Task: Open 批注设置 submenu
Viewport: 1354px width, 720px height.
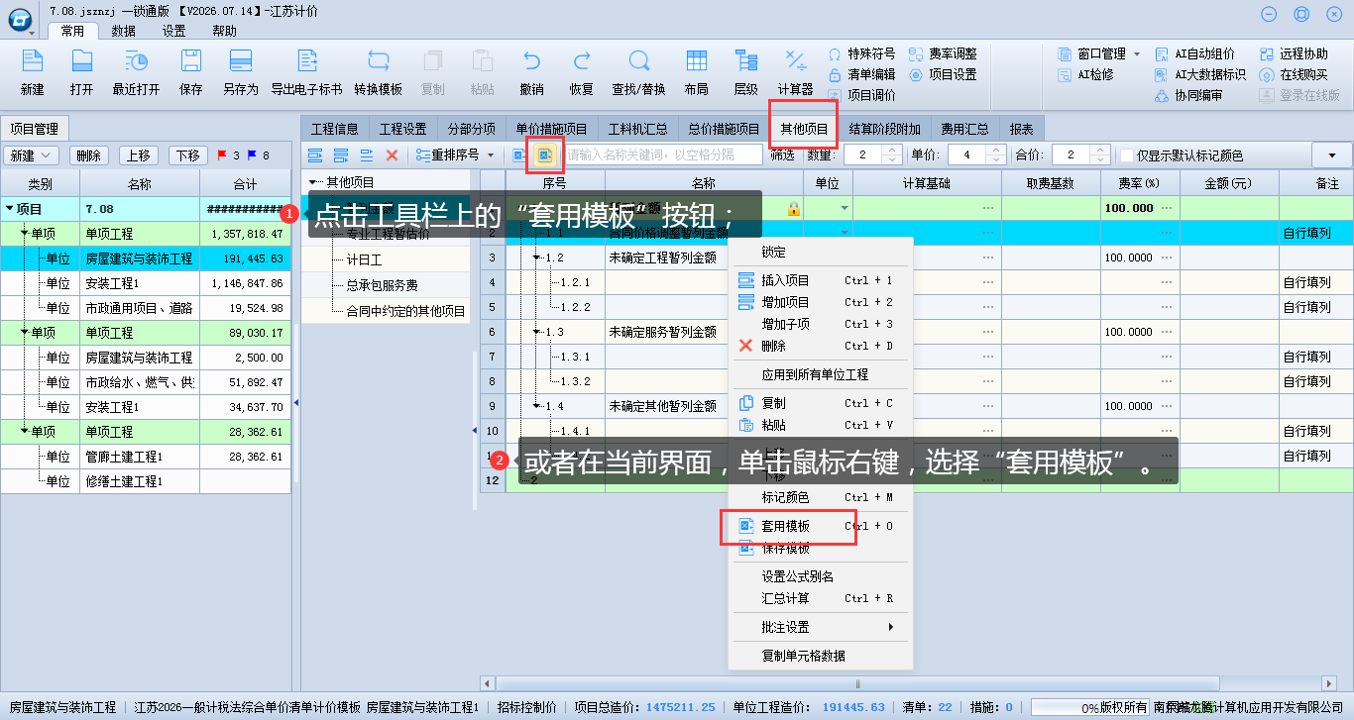Action: (x=820, y=627)
